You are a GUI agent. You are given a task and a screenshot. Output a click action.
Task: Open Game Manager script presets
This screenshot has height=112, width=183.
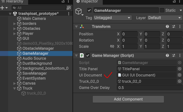[174, 55]
